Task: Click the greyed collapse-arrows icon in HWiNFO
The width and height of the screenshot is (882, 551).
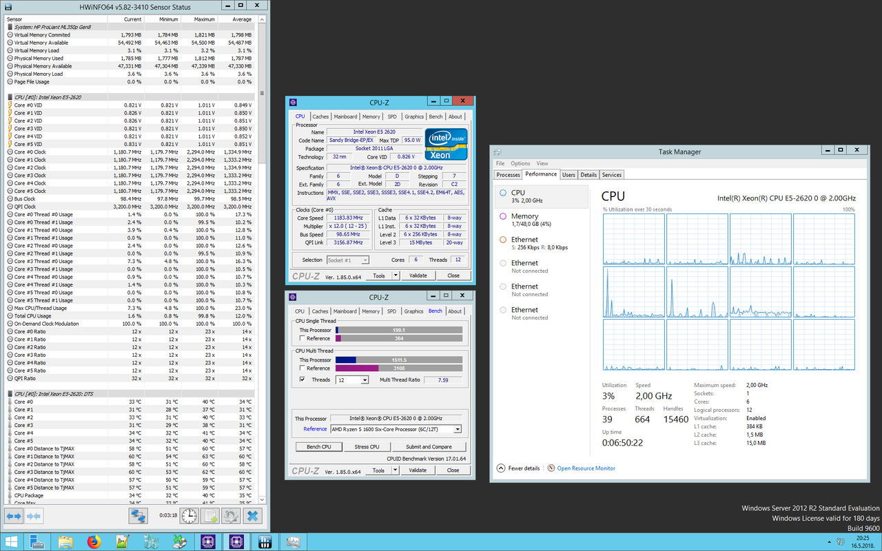Action: (34, 516)
